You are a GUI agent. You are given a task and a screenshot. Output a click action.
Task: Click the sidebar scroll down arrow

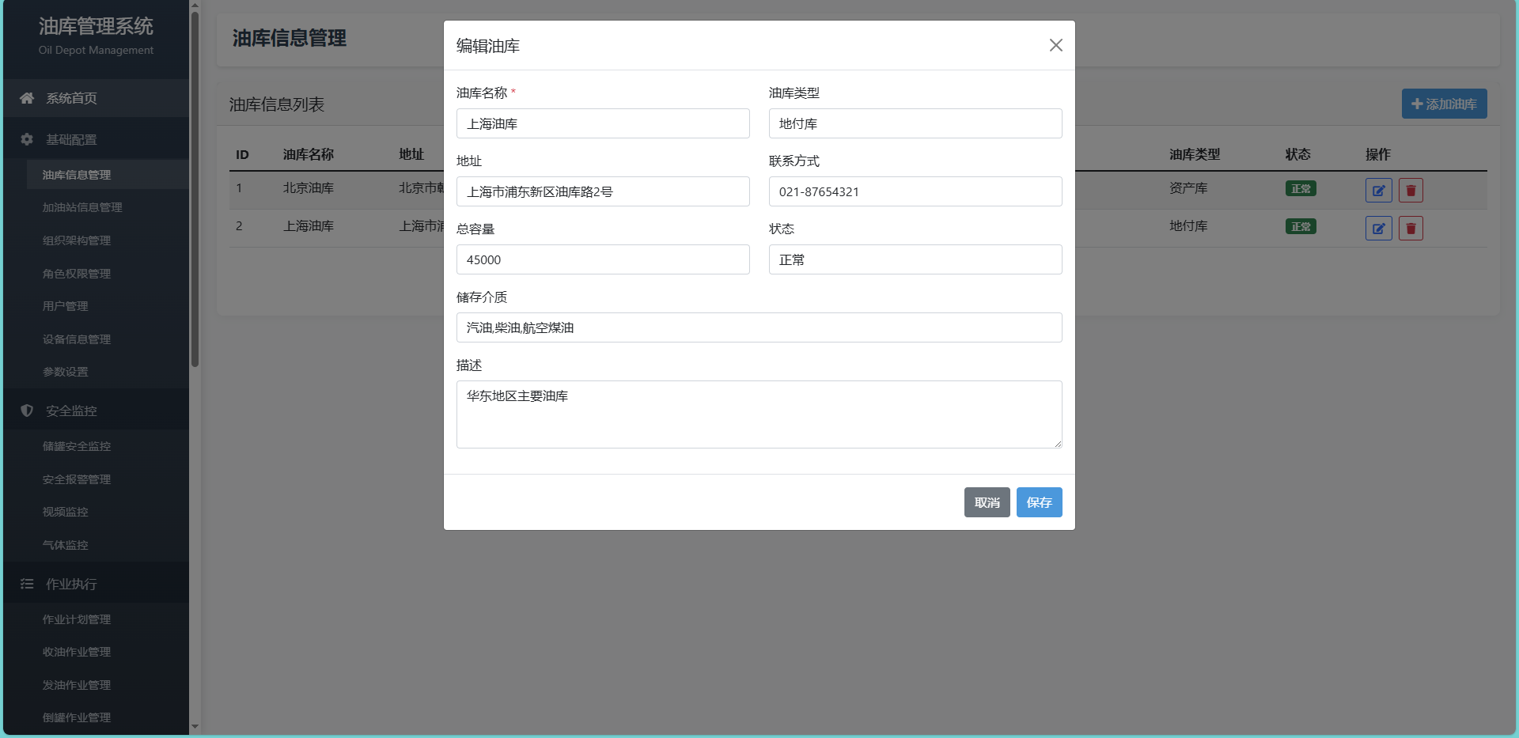pyautogui.click(x=195, y=726)
